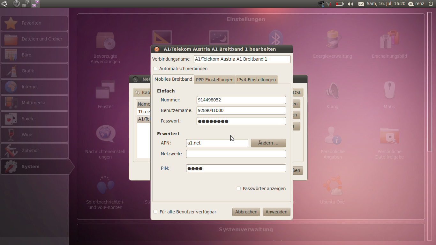Screen dimensions: 436x245
Task: Select the Zubehör category in sidebar
Action: (x=34, y=151)
